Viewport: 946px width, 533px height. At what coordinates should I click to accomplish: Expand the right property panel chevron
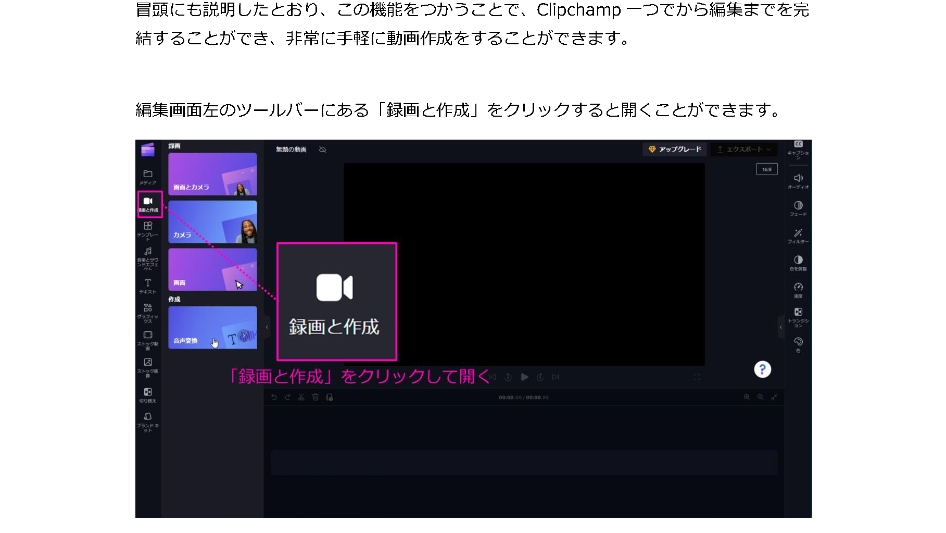tap(781, 327)
